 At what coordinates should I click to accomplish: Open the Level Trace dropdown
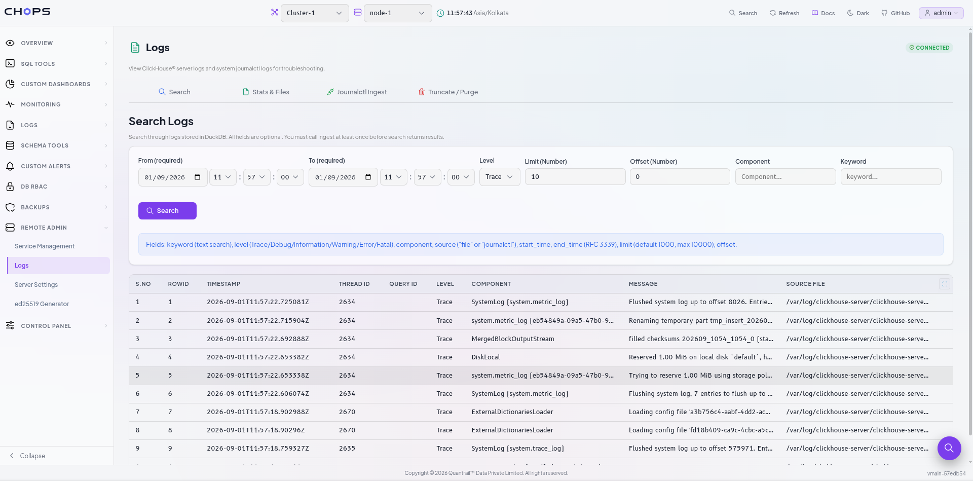click(500, 177)
